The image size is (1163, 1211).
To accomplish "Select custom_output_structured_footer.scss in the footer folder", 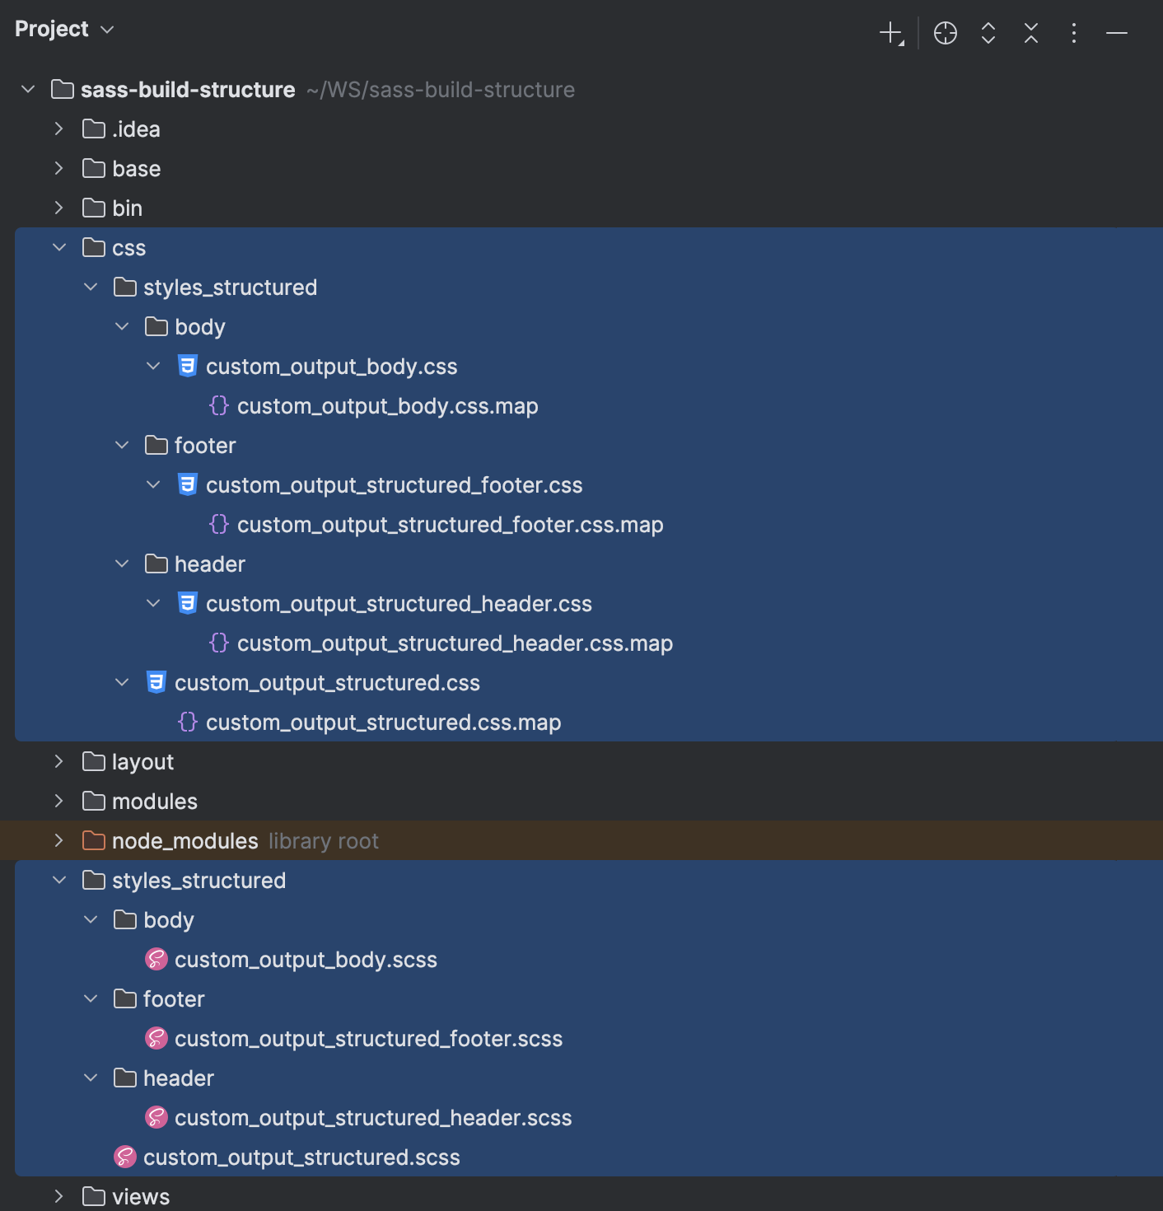I will (367, 1038).
